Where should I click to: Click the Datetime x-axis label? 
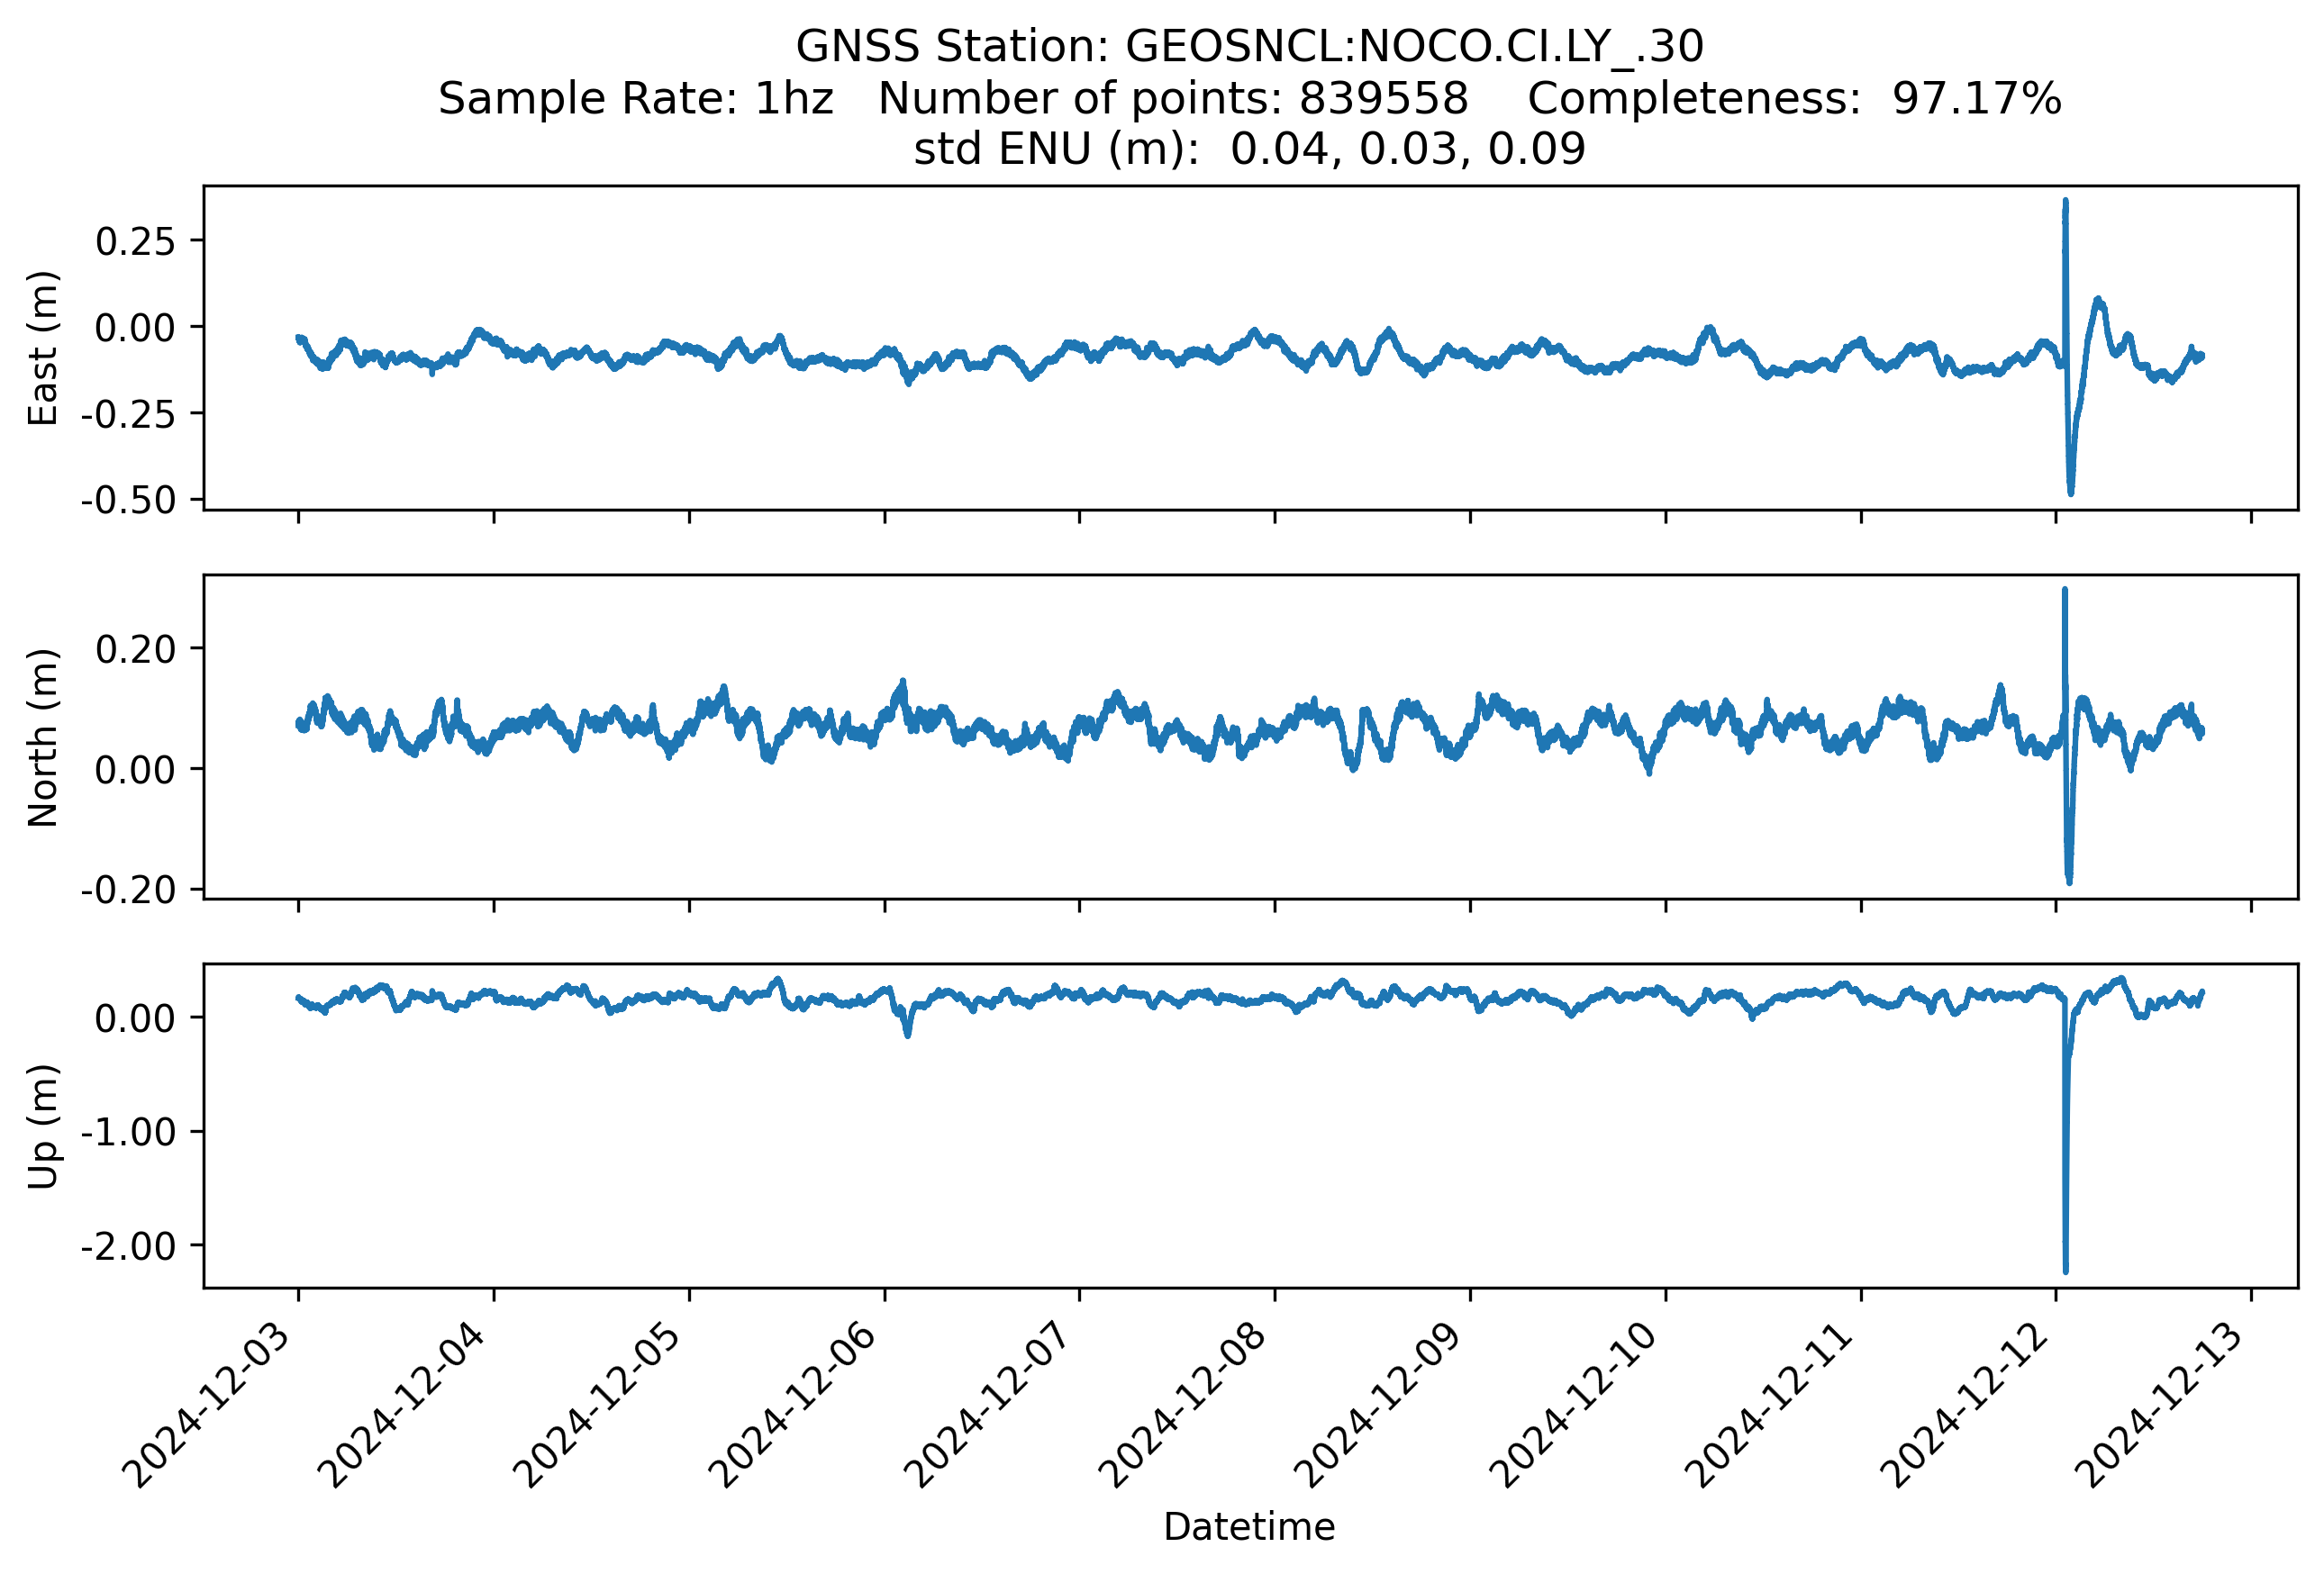1249,1526
